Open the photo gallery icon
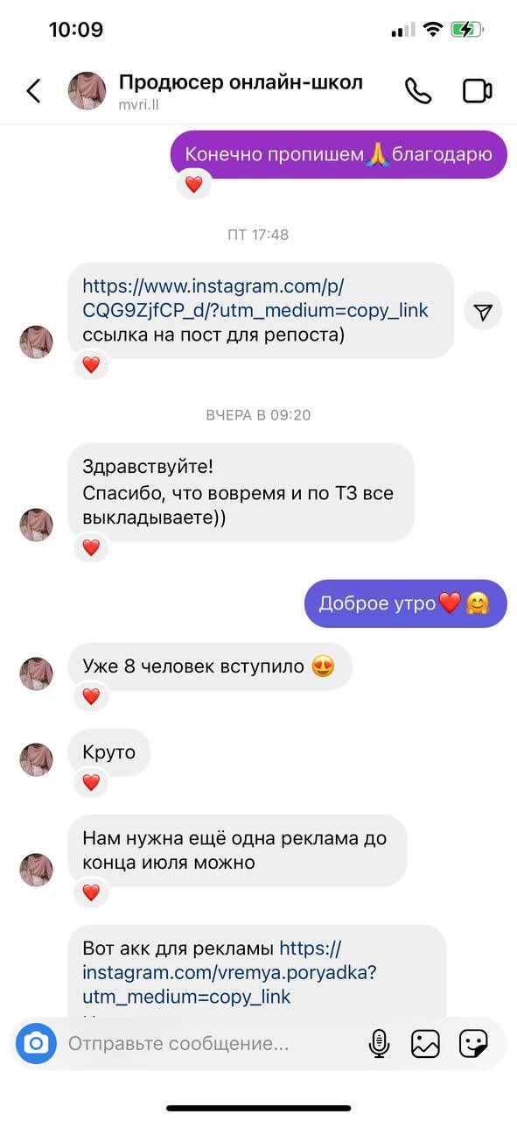Image resolution: width=517 pixels, height=1121 pixels. (x=425, y=1043)
